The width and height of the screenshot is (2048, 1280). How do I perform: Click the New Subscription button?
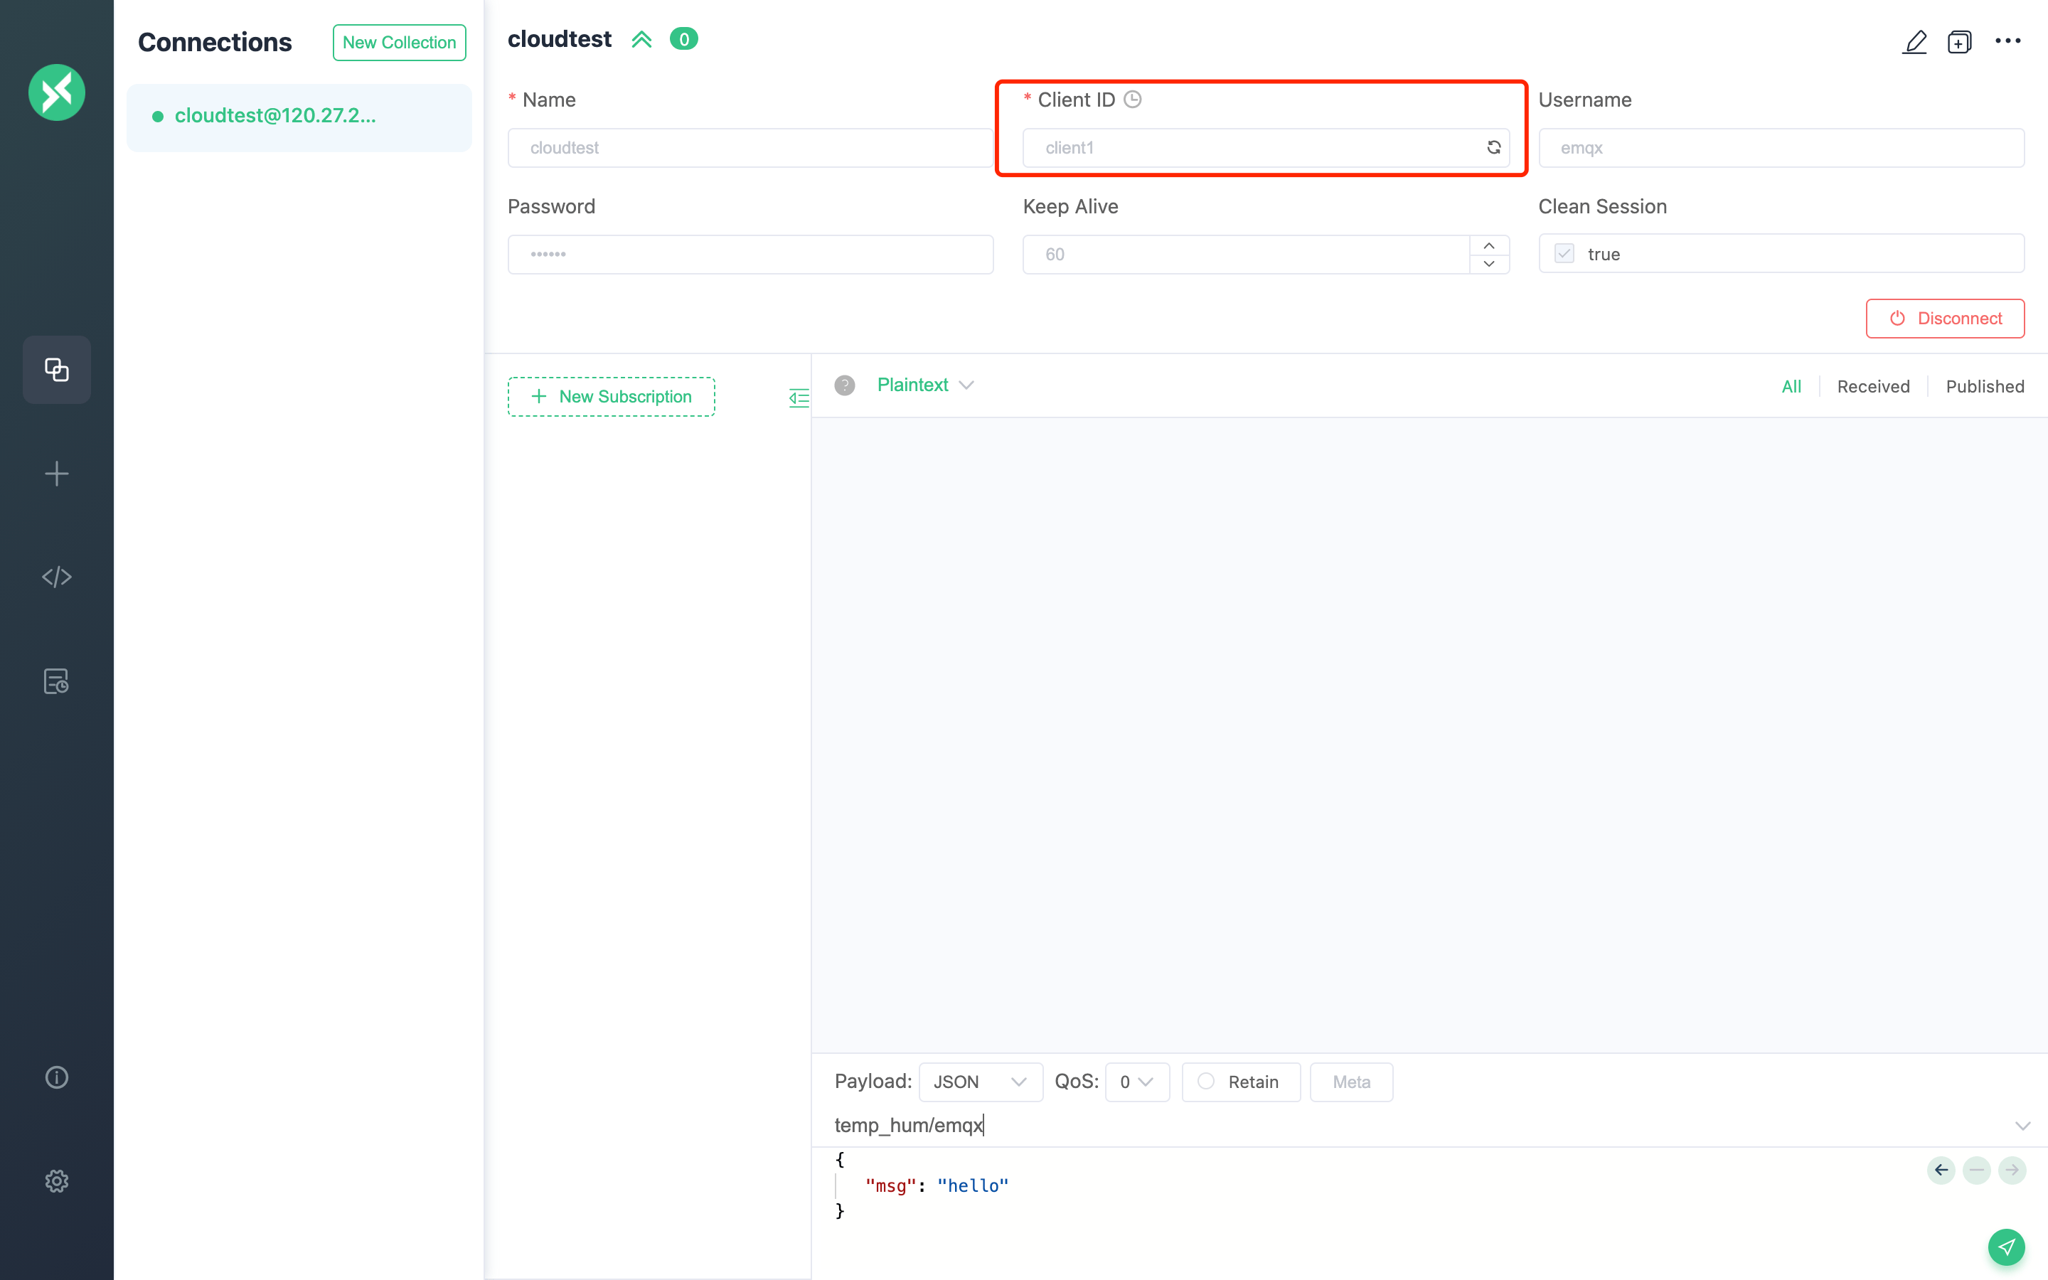click(611, 396)
